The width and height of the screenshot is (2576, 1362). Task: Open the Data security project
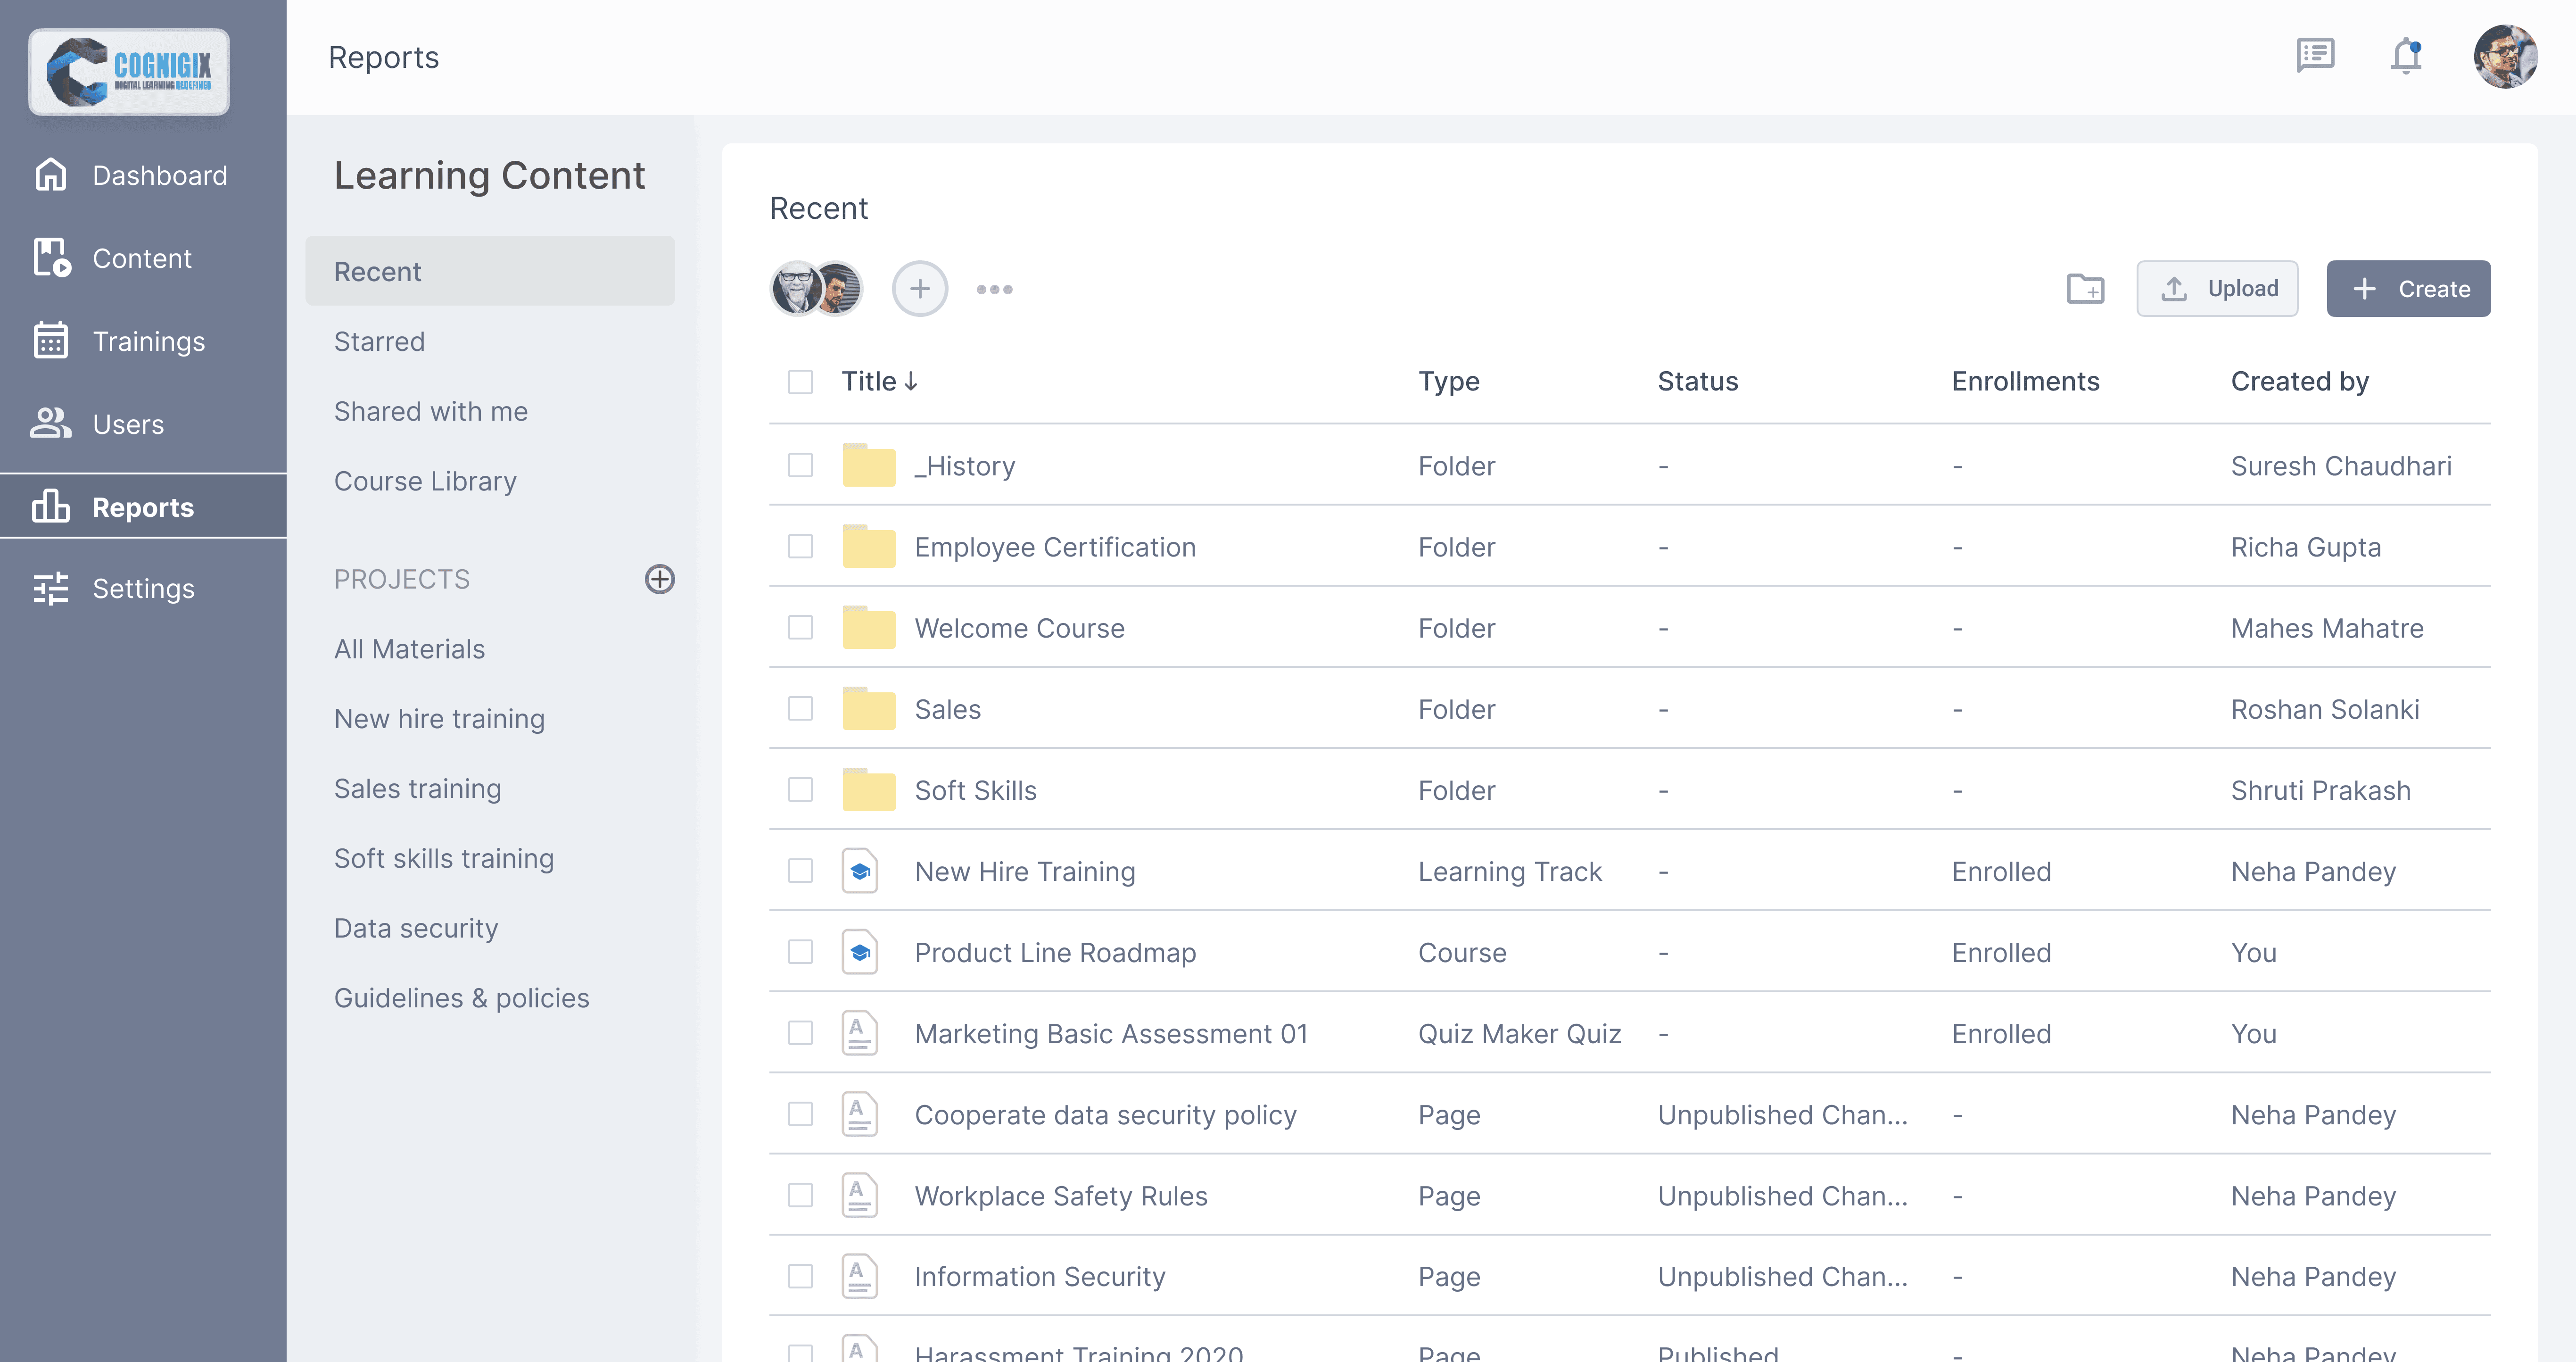point(416,928)
